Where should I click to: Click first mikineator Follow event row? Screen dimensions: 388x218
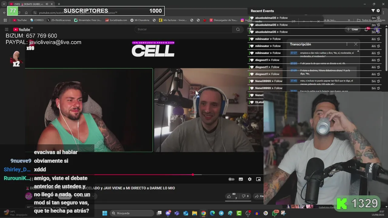(x=315, y=39)
